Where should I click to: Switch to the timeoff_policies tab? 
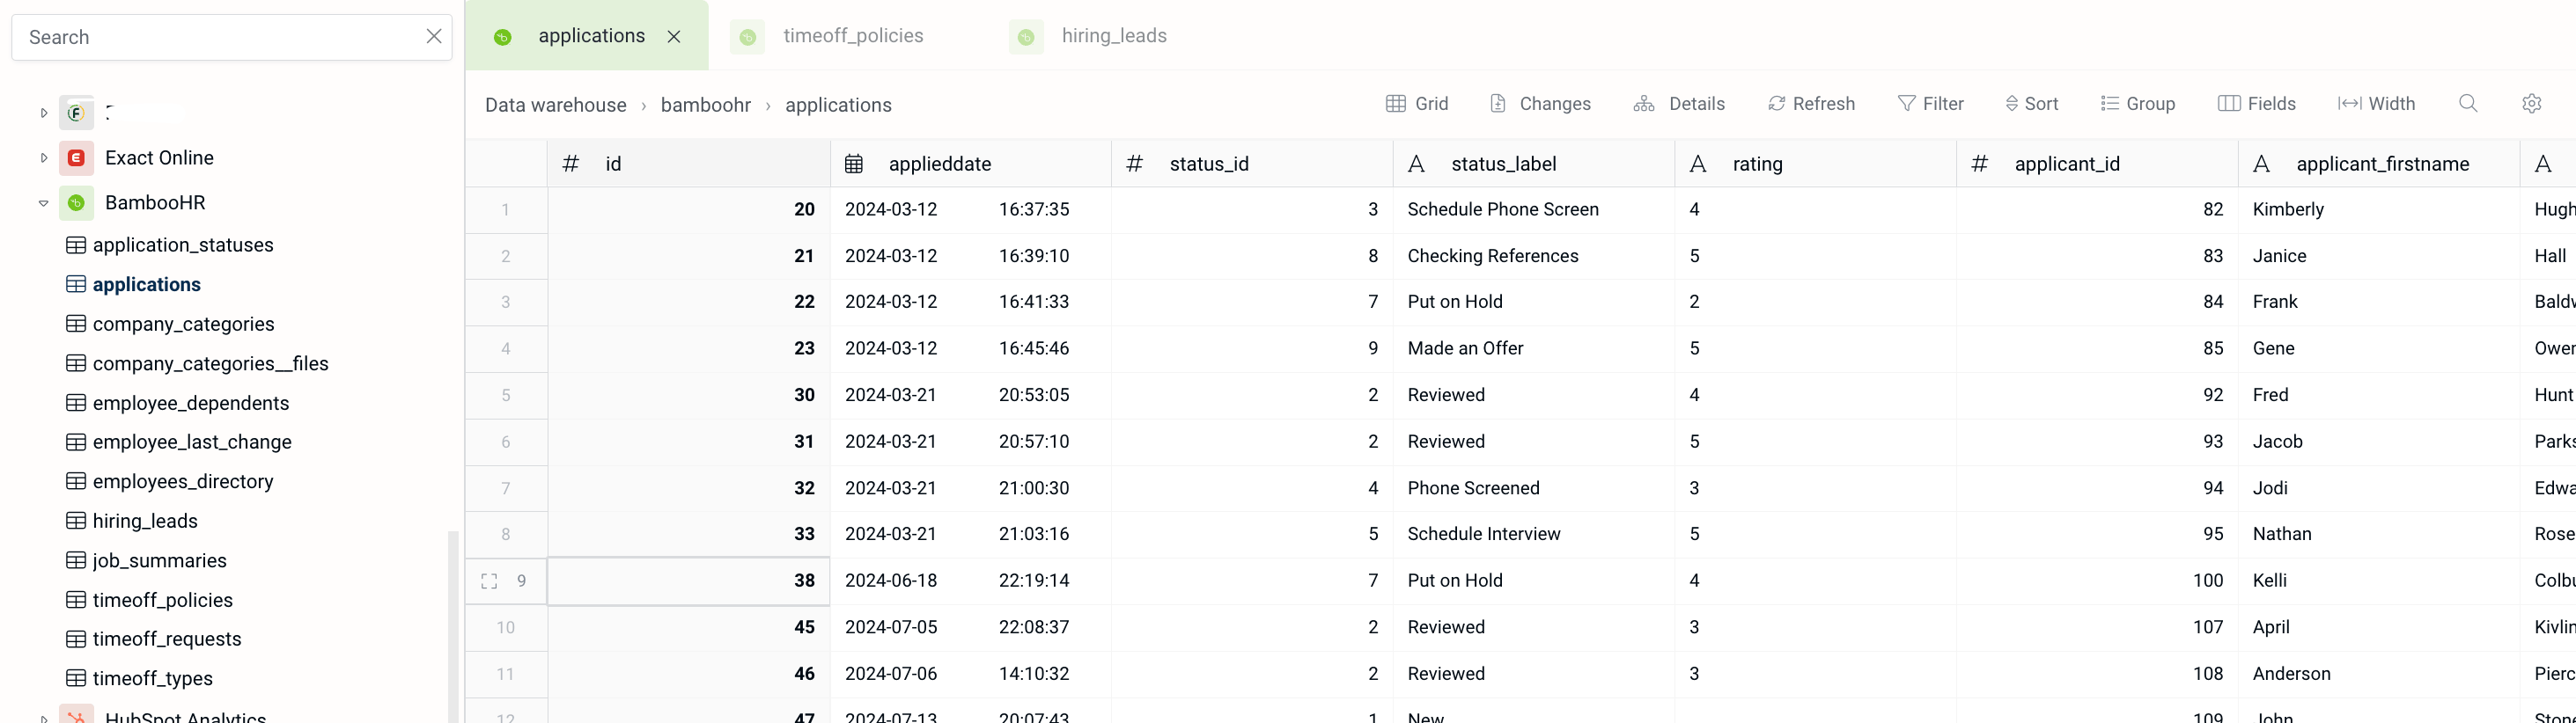[853, 36]
